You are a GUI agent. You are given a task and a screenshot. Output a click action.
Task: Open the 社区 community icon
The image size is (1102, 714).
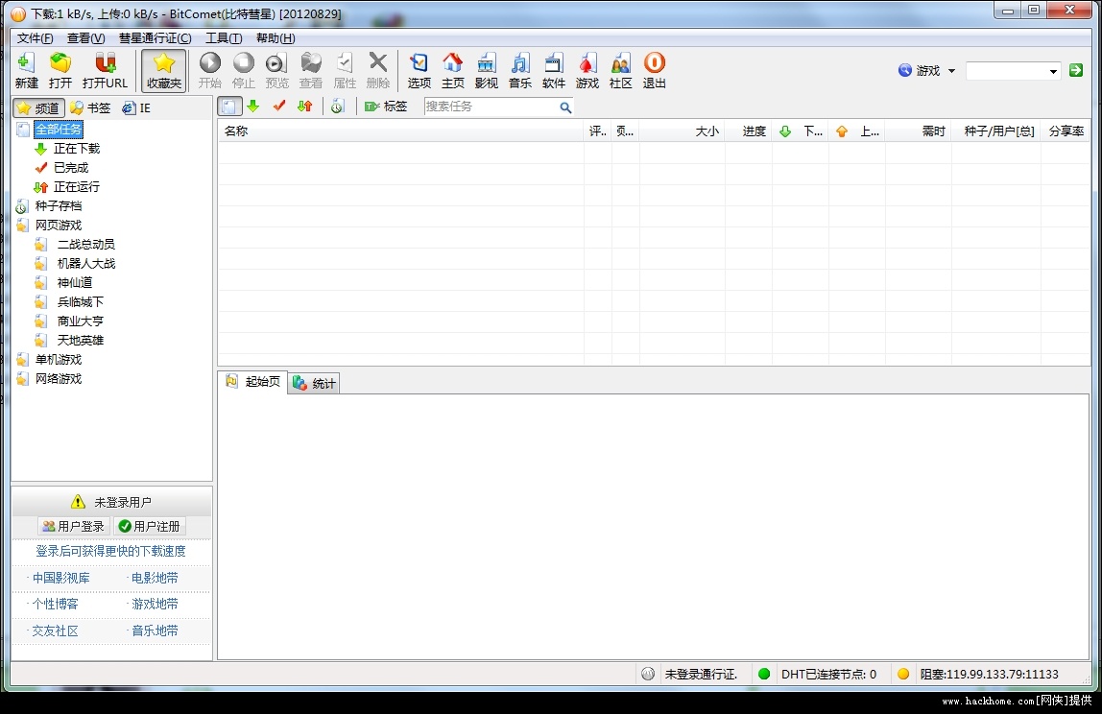pos(620,70)
